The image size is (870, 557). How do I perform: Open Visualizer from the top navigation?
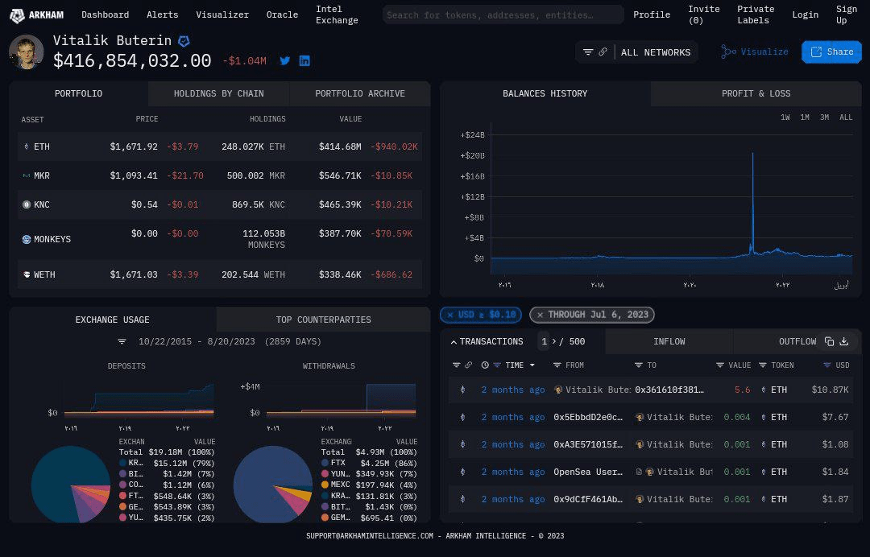pyautogui.click(x=222, y=15)
